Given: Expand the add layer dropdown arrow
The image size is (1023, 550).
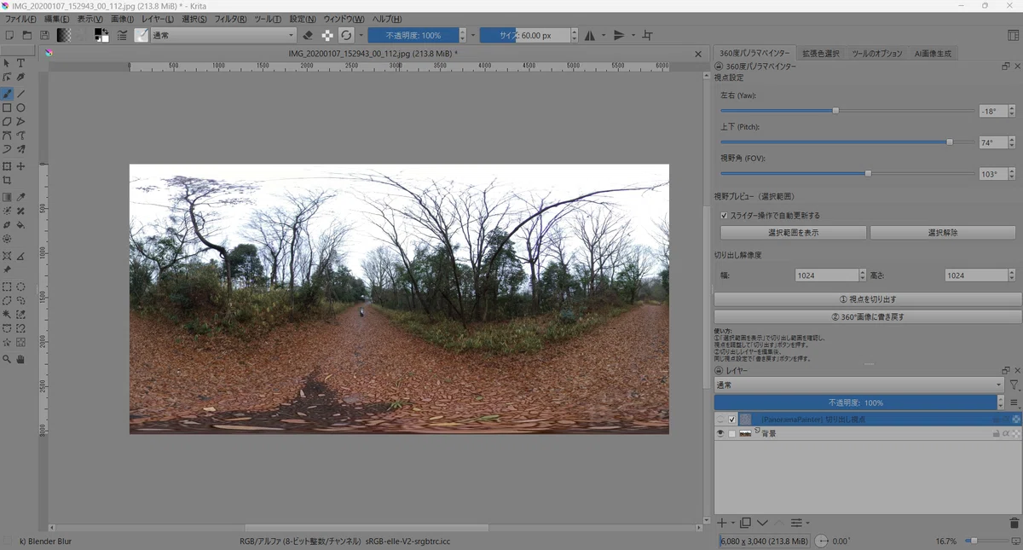Looking at the screenshot, I should click(733, 524).
